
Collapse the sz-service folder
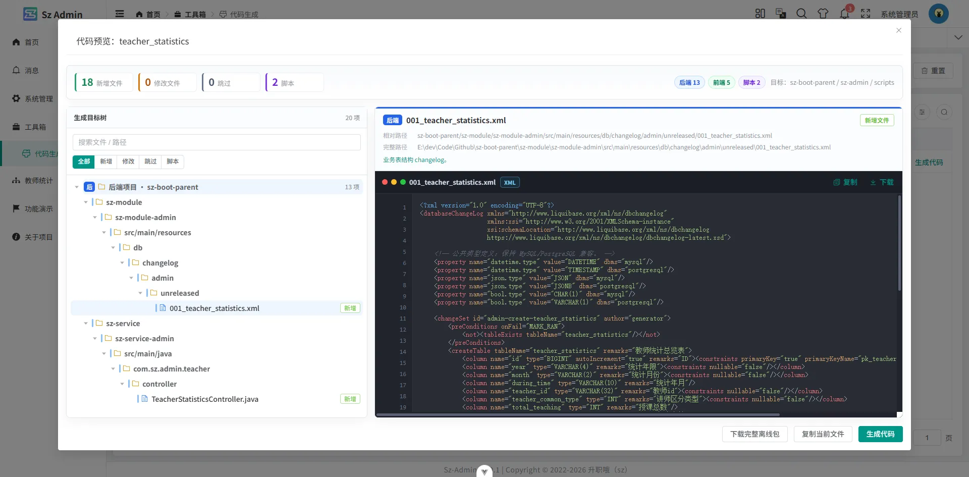coord(86,324)
